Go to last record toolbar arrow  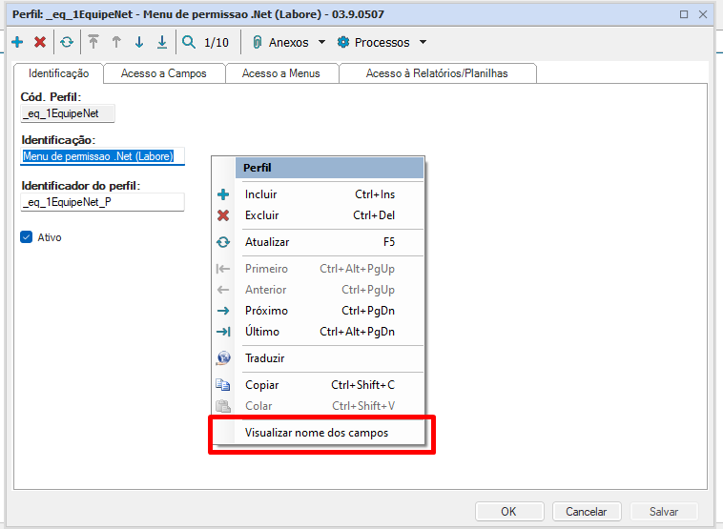click(162, 42)
